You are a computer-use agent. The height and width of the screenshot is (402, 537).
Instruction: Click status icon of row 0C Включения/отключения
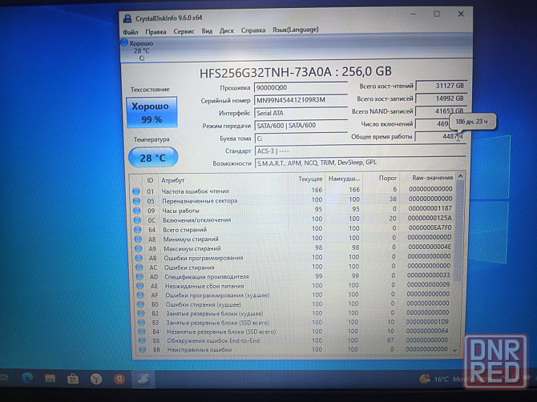coord(137,220)
